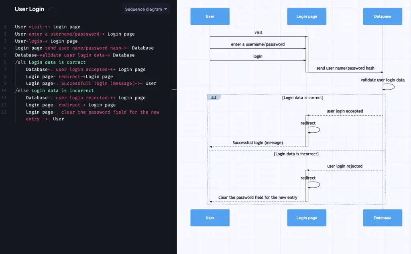Image resolution: width=411 pixels, height=254 pixels.
Task: Select the top User participant box
Action: [210, 16]
